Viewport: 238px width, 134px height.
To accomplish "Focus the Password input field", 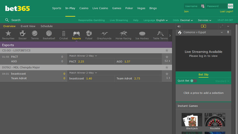I will coord(216,6).
